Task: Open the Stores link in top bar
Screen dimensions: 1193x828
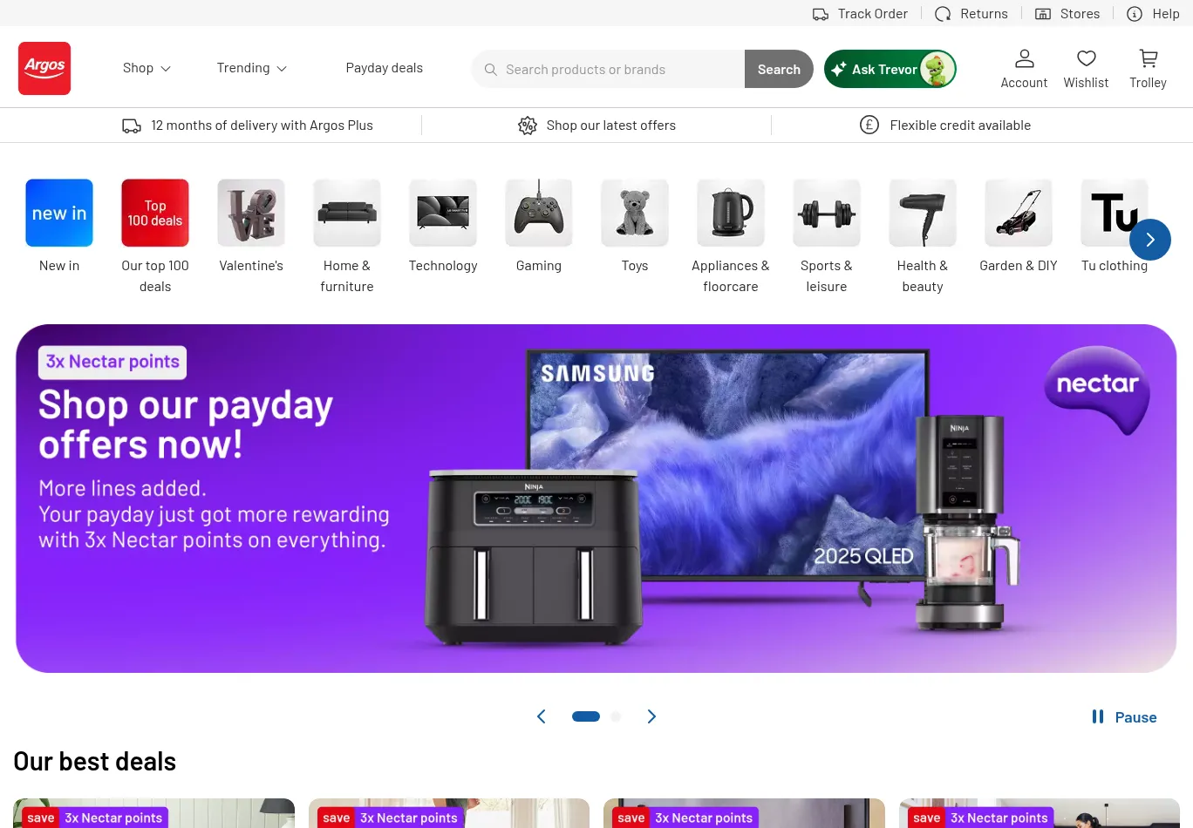Action: (x=1067, y=14)
